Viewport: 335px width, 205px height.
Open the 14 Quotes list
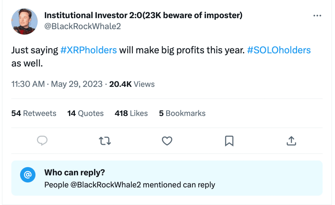[85, 113]
